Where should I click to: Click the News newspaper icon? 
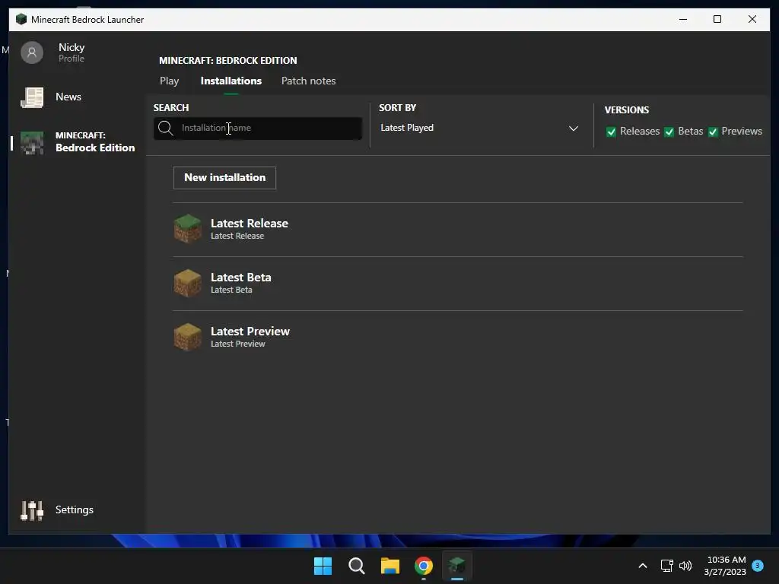(32, 97)
